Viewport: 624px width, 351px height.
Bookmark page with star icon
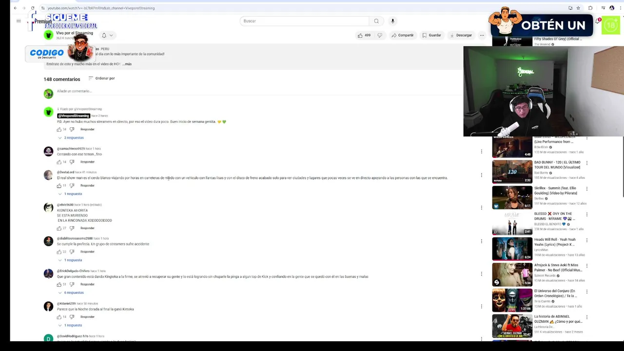coord(578,8)
